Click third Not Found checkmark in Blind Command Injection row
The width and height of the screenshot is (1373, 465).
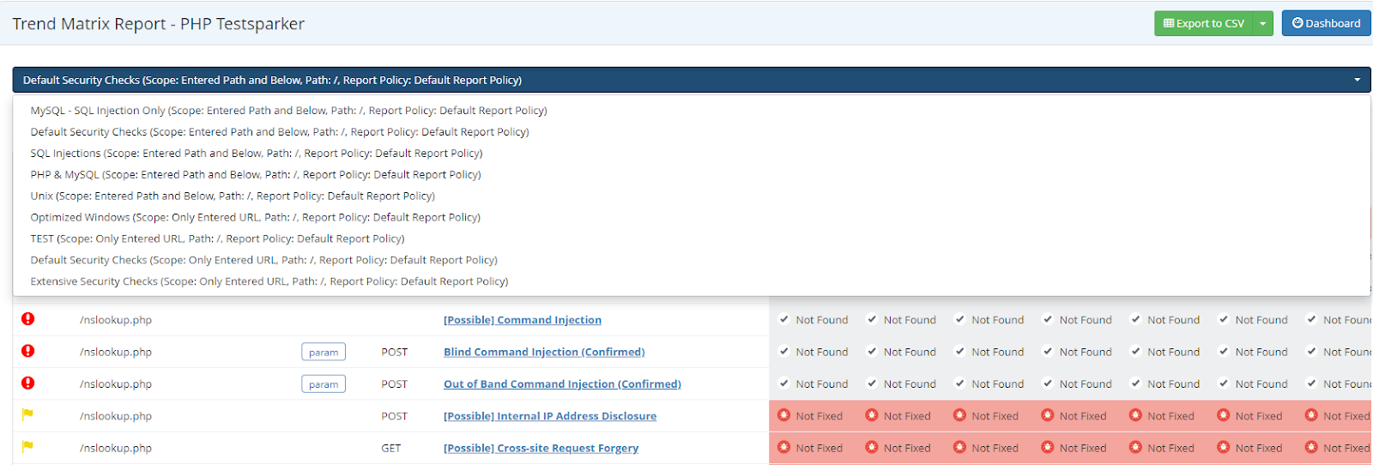pos(960,351)
